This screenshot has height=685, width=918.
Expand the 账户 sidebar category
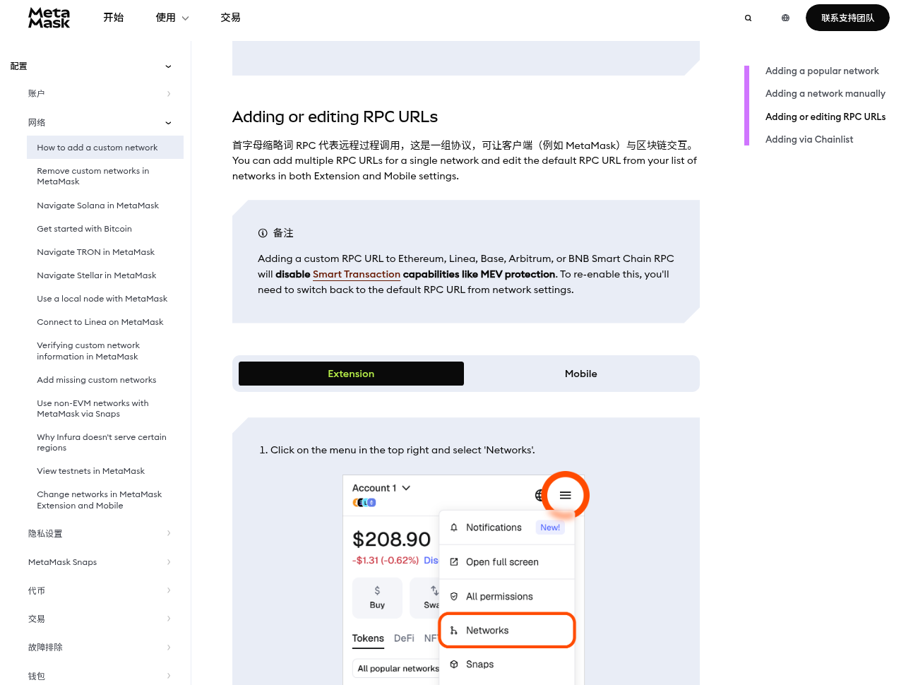click(x=168, y=94)
